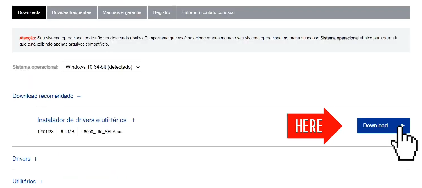Screen dimensions: 422x188
Task: Open the Manuais e garantia tab
Action: click(122, 12)
